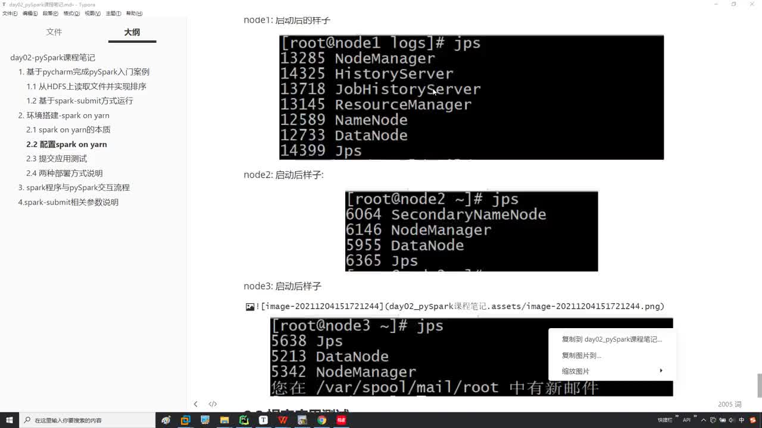The width and height of the screenshot is (762, 428).
Task: Select 2.2 配置spark on yarn heading
Action: click(x=67, y=144)
